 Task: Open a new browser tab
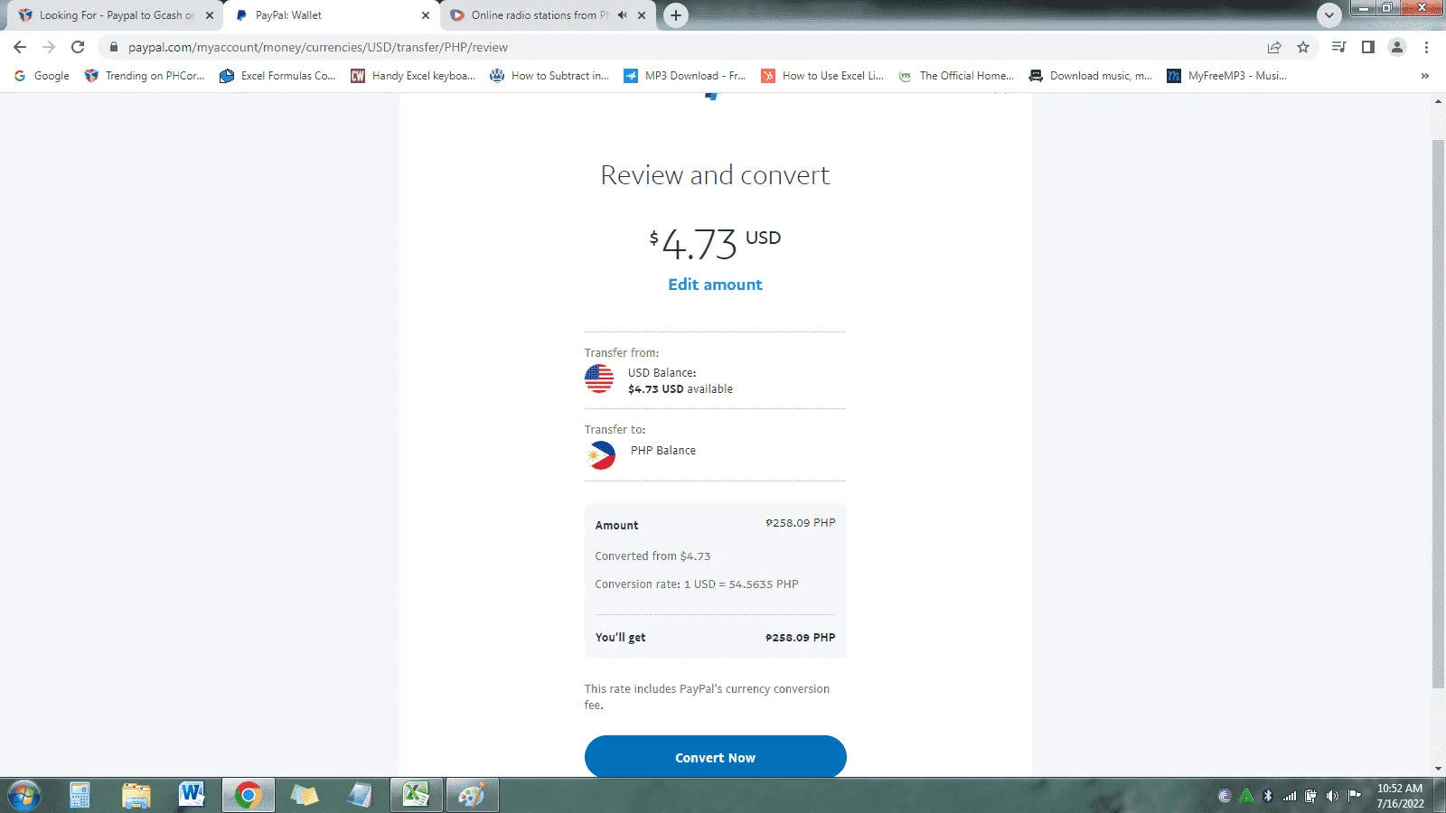tap(676, 15)
